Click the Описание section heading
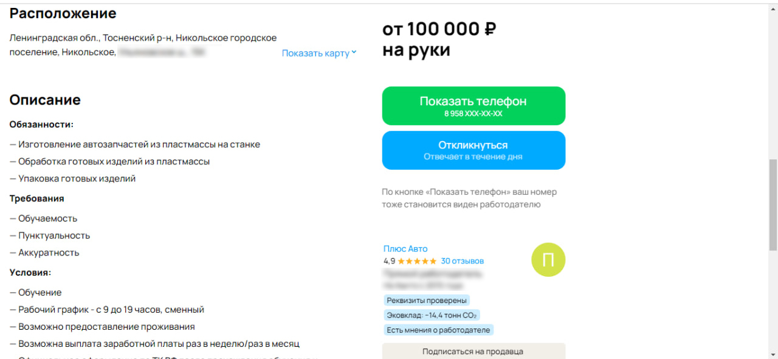The width and height of the screenshot is (778, 359). [x=45, y=100]
